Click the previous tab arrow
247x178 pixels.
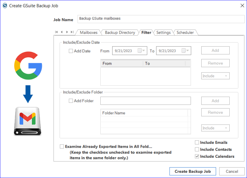62,32
